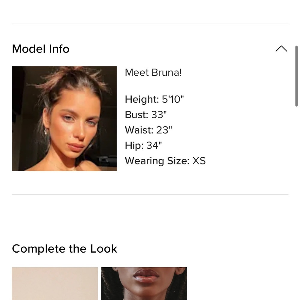Click the 5'10" height value

point(173,99)
